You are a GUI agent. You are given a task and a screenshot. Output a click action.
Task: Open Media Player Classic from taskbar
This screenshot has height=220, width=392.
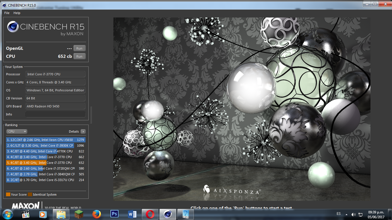(26, 214)
